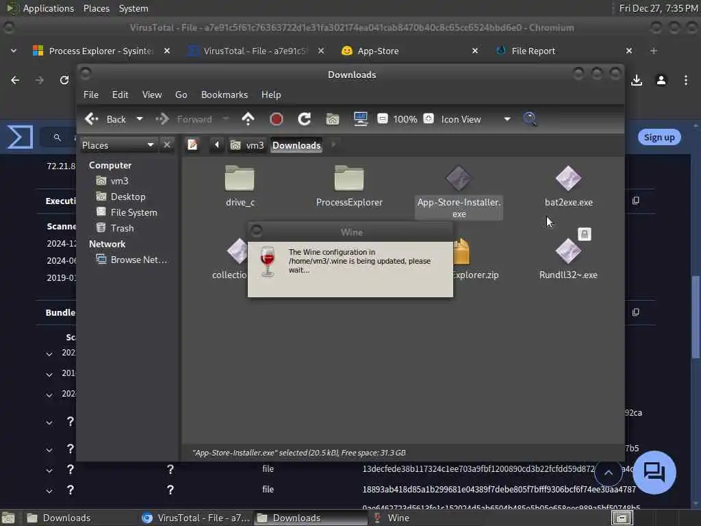Expand the row with hash starting 13decfede
701x526 pixels.
pos(49,470)
